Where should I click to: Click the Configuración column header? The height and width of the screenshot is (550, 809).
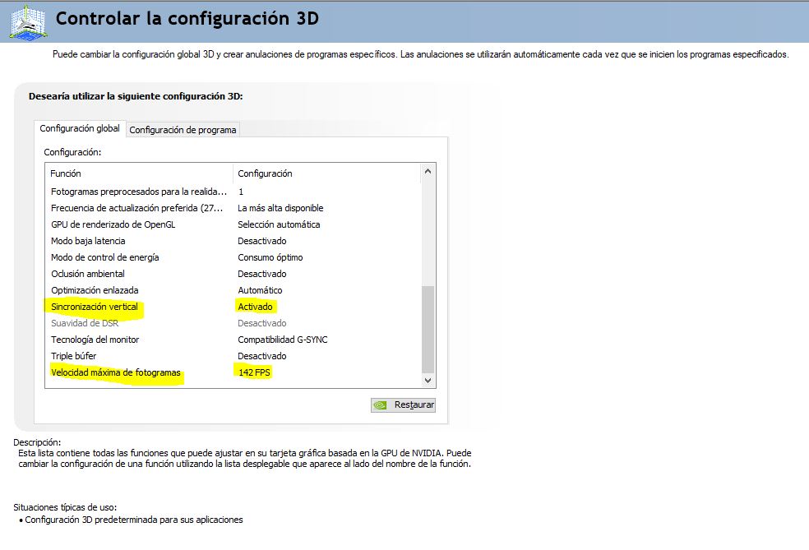tap(327, 173)
